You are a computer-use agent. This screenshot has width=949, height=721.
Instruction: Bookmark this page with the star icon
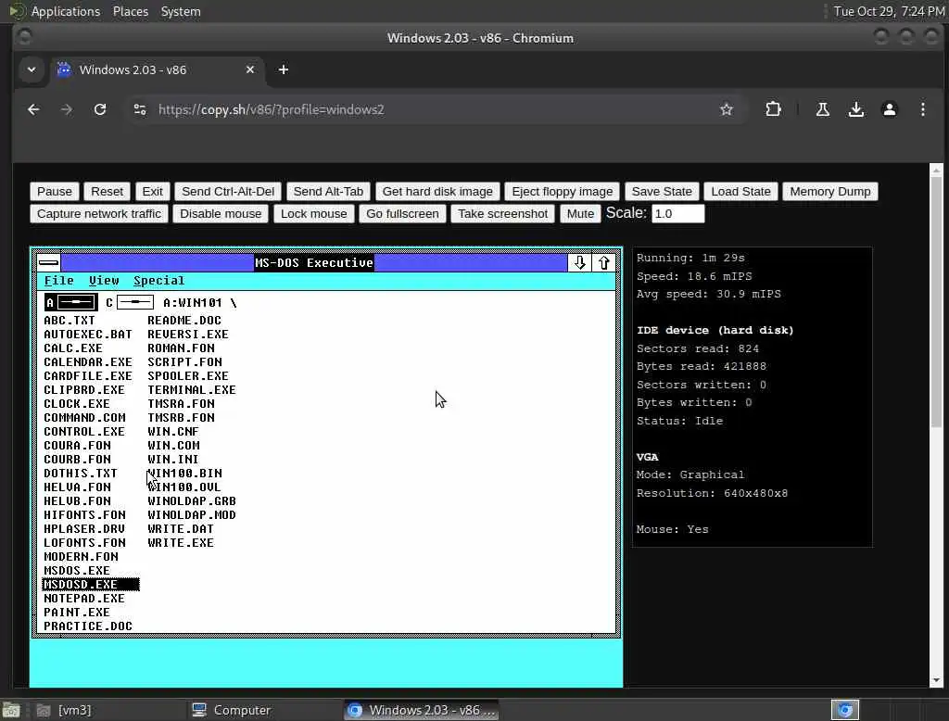(727, 109)
